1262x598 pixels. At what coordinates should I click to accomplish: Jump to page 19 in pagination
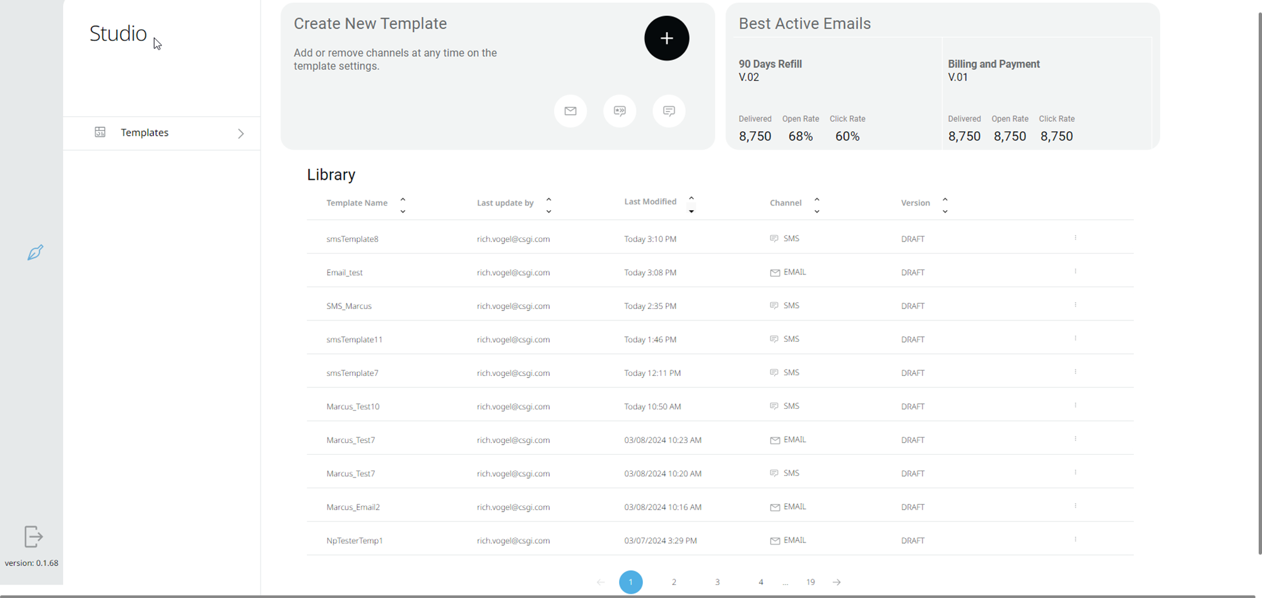click(x=810, y=582)
